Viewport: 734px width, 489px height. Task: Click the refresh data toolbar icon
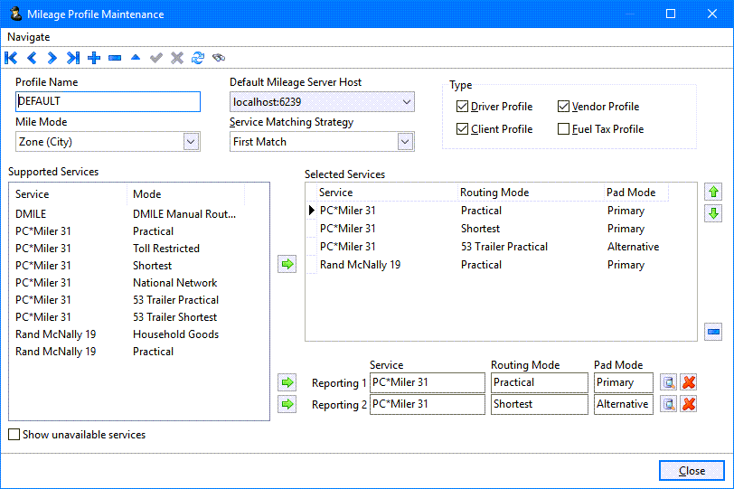(198, 58)
